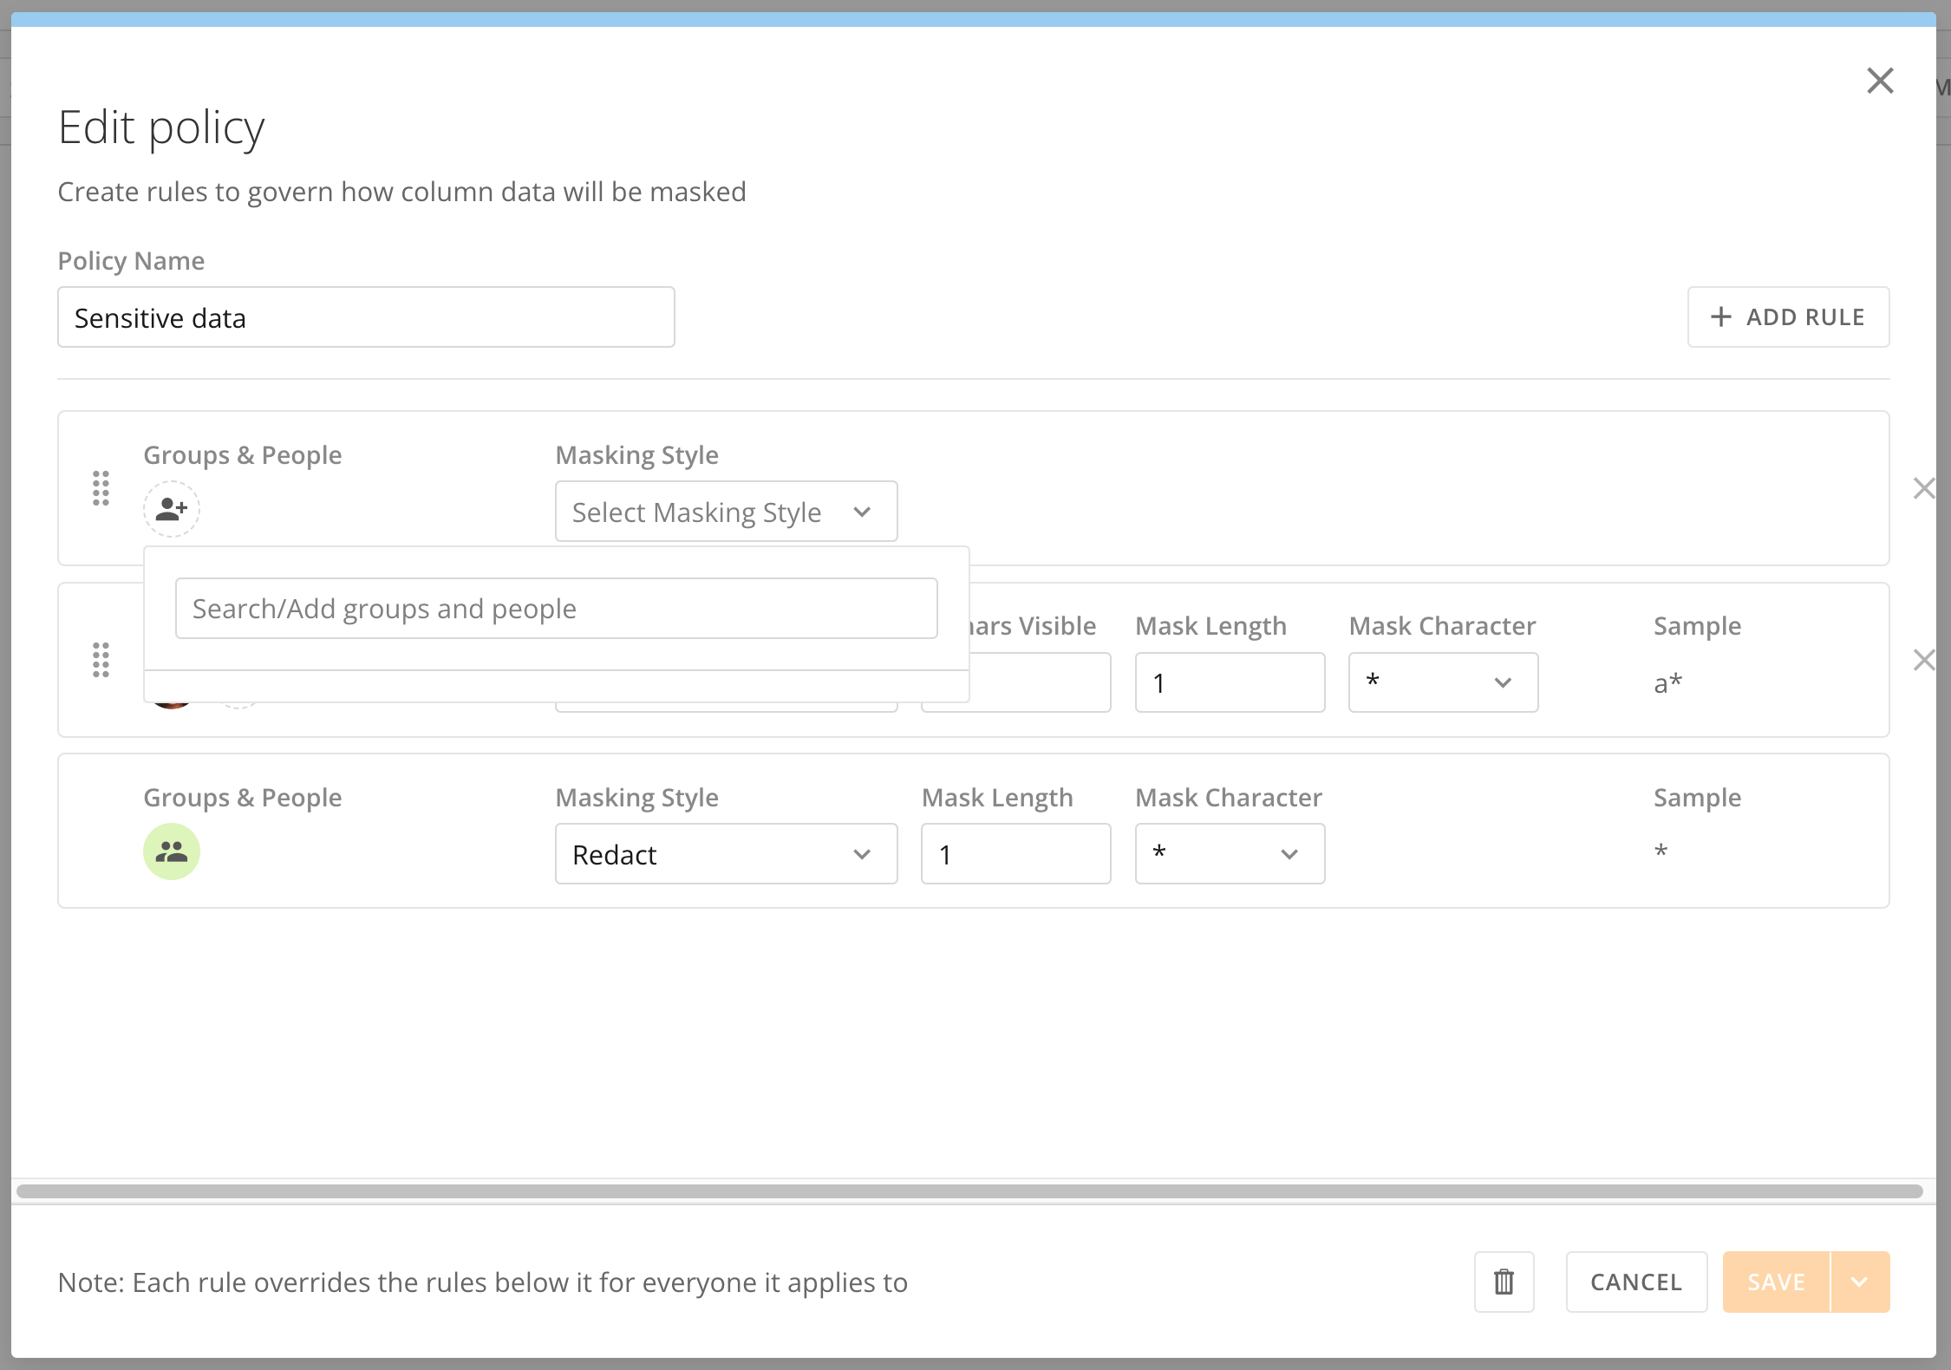Image resolution: width=1951 pixels, height=1370 pixels.
Task: Open the Select Masking Style dropdown
Action: [x=726, y=512]
